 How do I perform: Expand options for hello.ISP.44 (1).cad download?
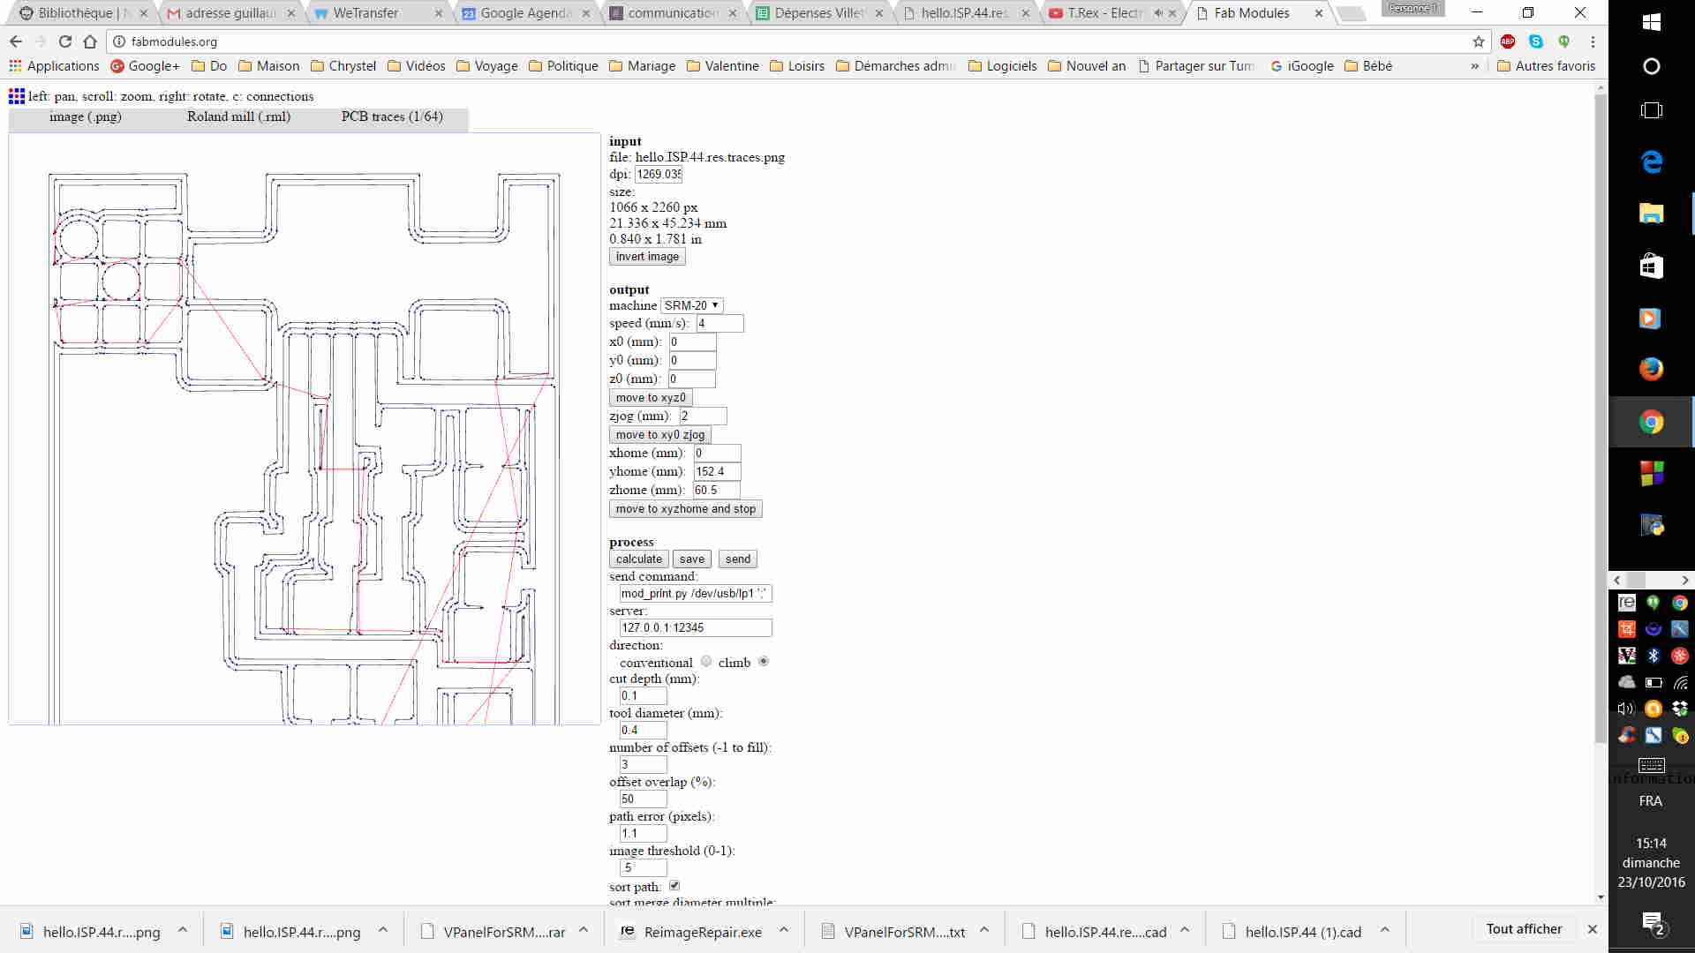coord(1384,929)
